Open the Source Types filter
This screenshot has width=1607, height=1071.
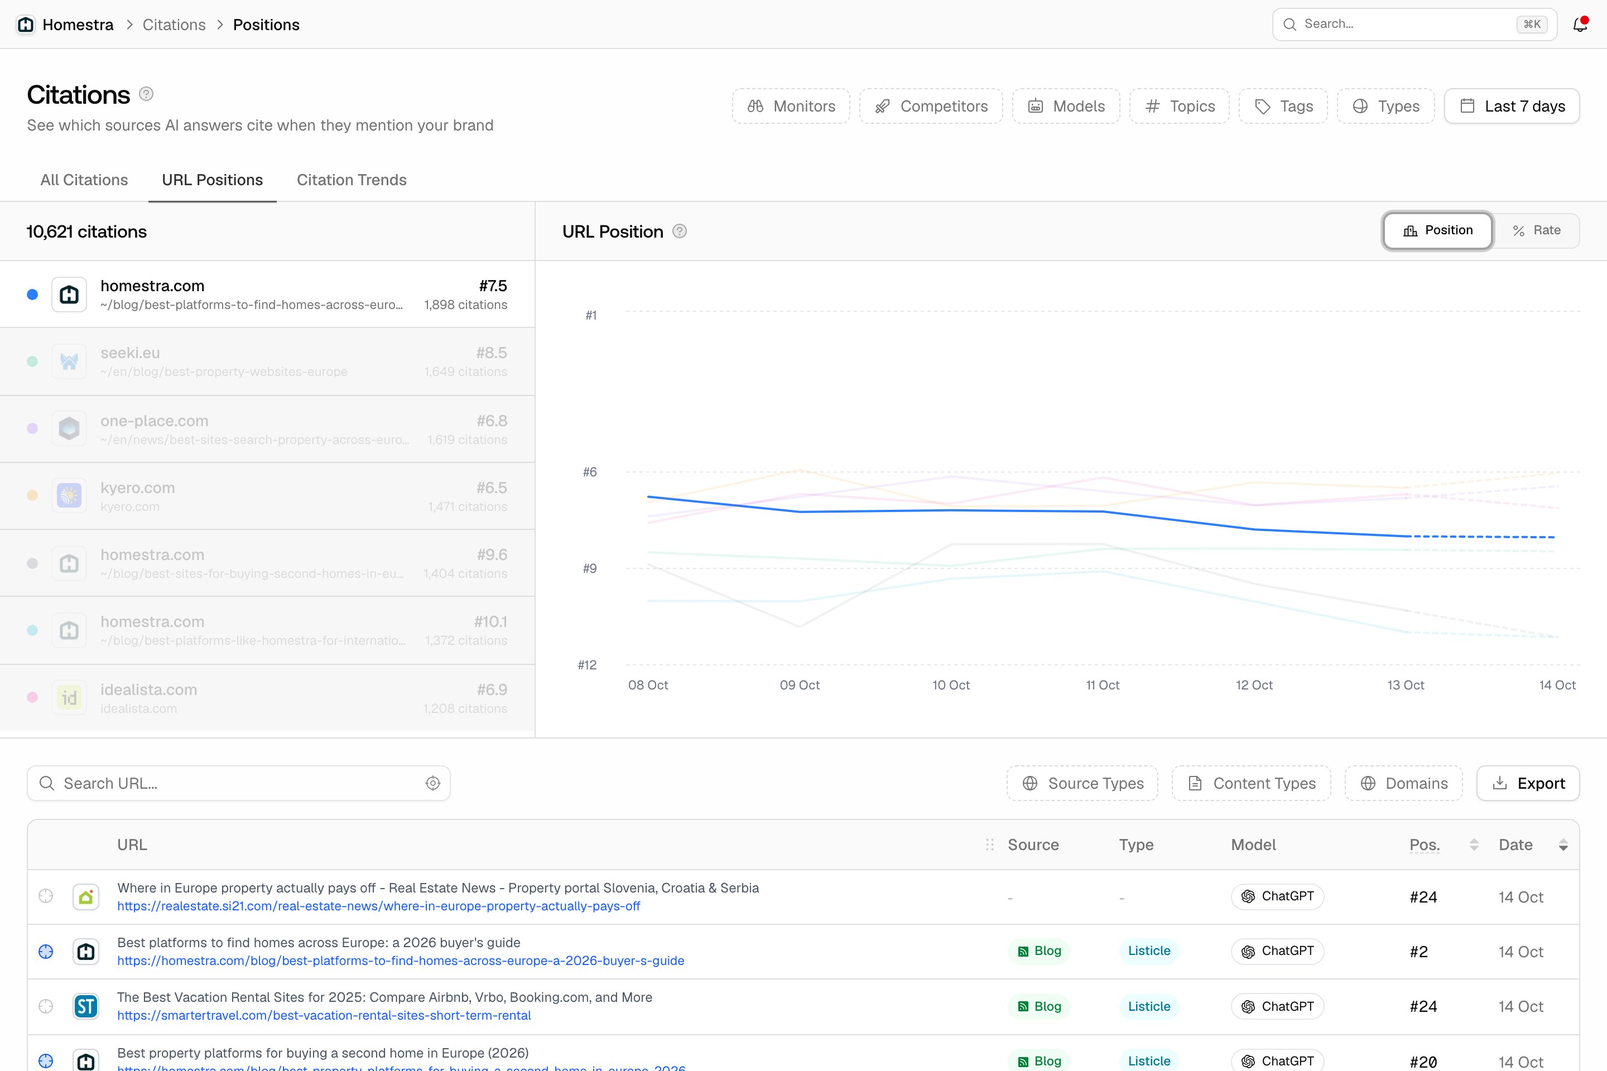[1082, 783]
